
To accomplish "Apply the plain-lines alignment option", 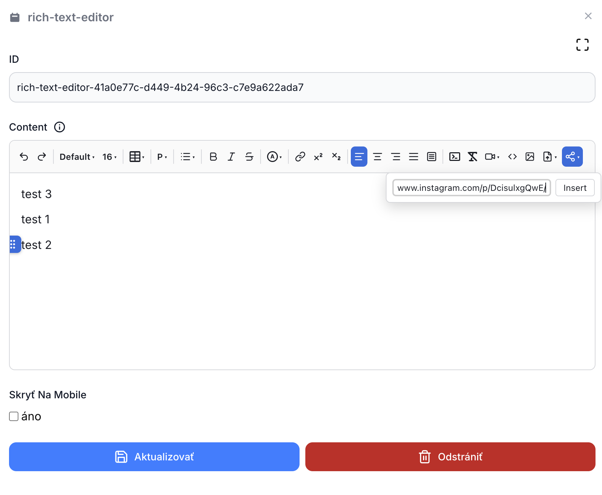I will pyautogui.click(x=414, y=157).
